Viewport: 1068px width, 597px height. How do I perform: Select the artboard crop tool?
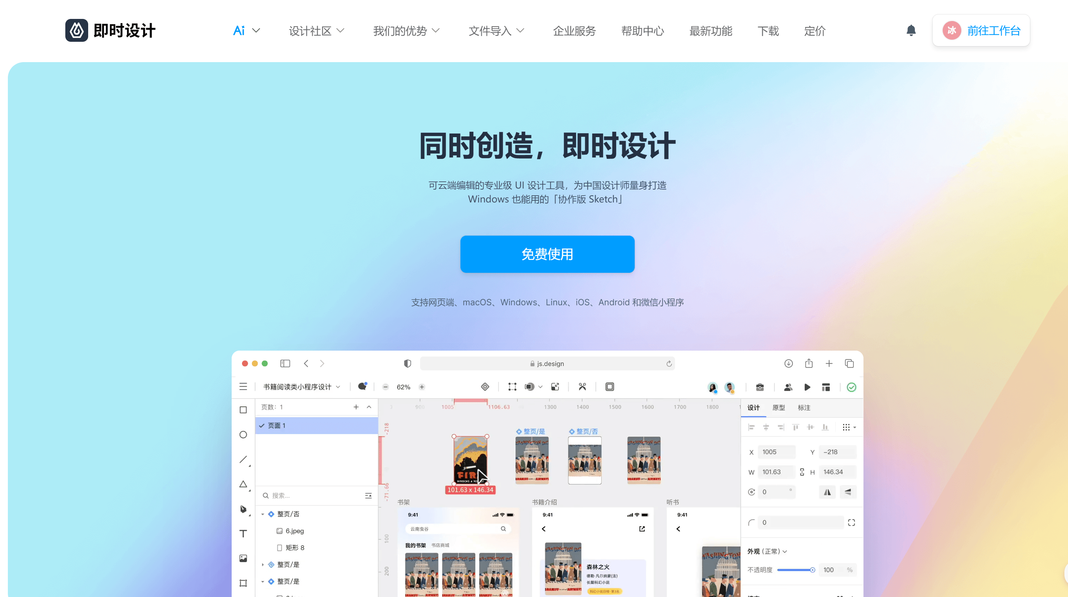(x=243, y=583)
